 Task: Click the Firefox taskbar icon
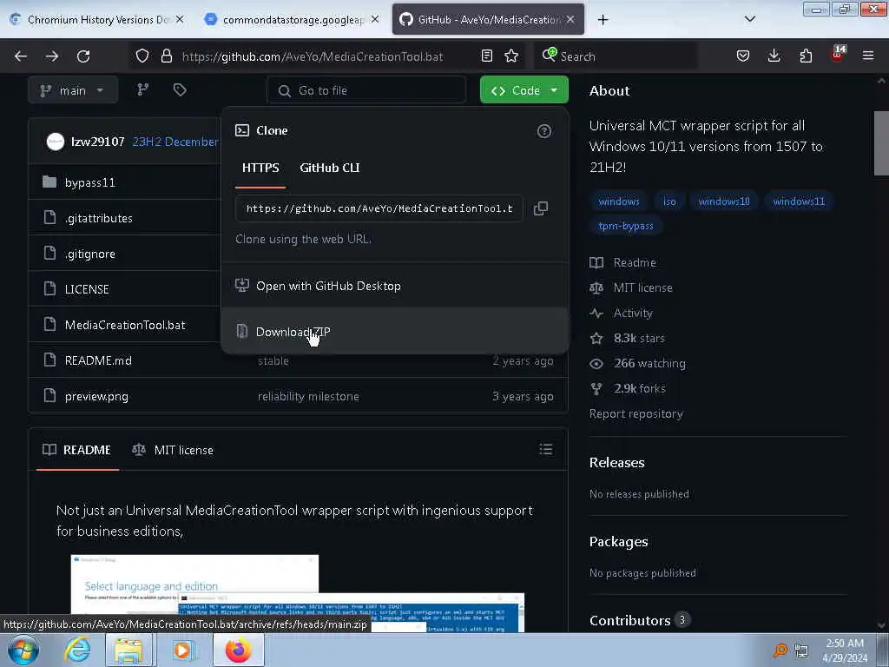[239, 650]
